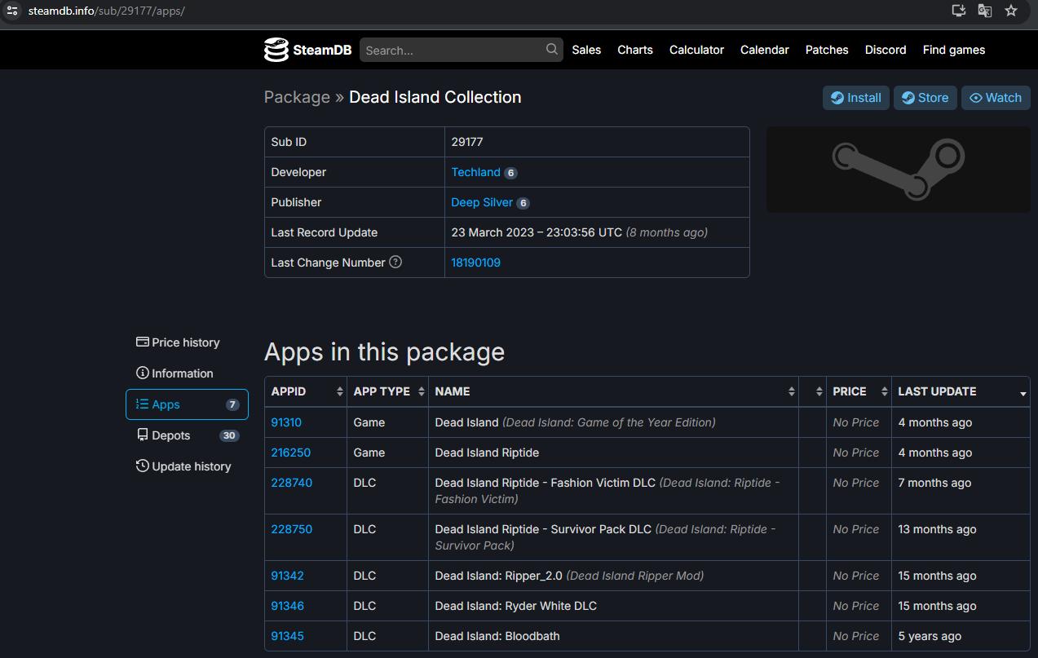This screenshot has height=658, width=1038.
Task: Open the SteamDB home logo
Action: tap(307, 50)
